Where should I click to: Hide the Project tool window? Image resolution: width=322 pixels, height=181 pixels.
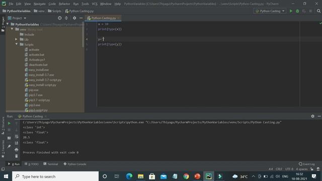(81, 18)
